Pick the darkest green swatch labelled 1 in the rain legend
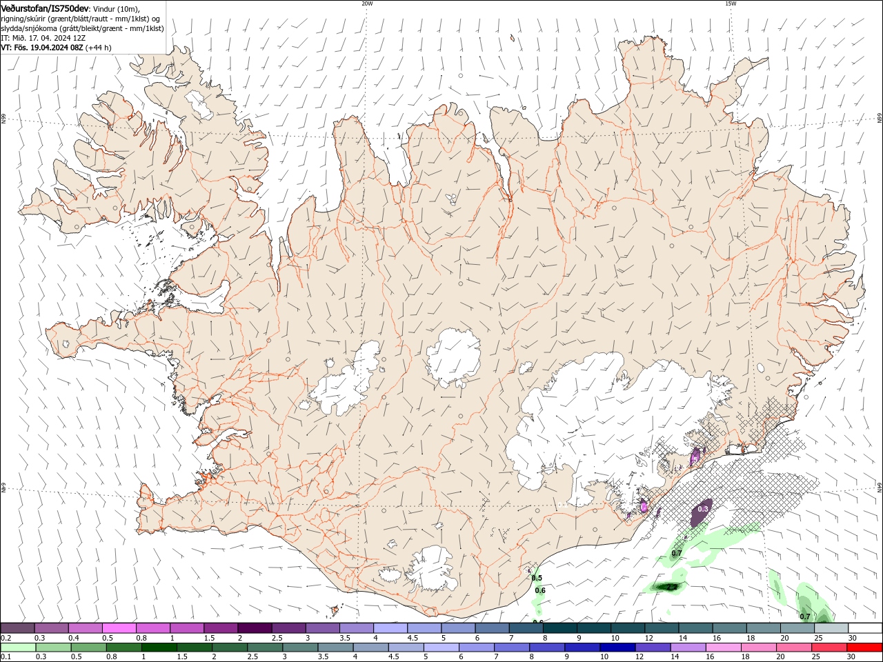Screen dimensions: 883x662 tap(159, 648)
